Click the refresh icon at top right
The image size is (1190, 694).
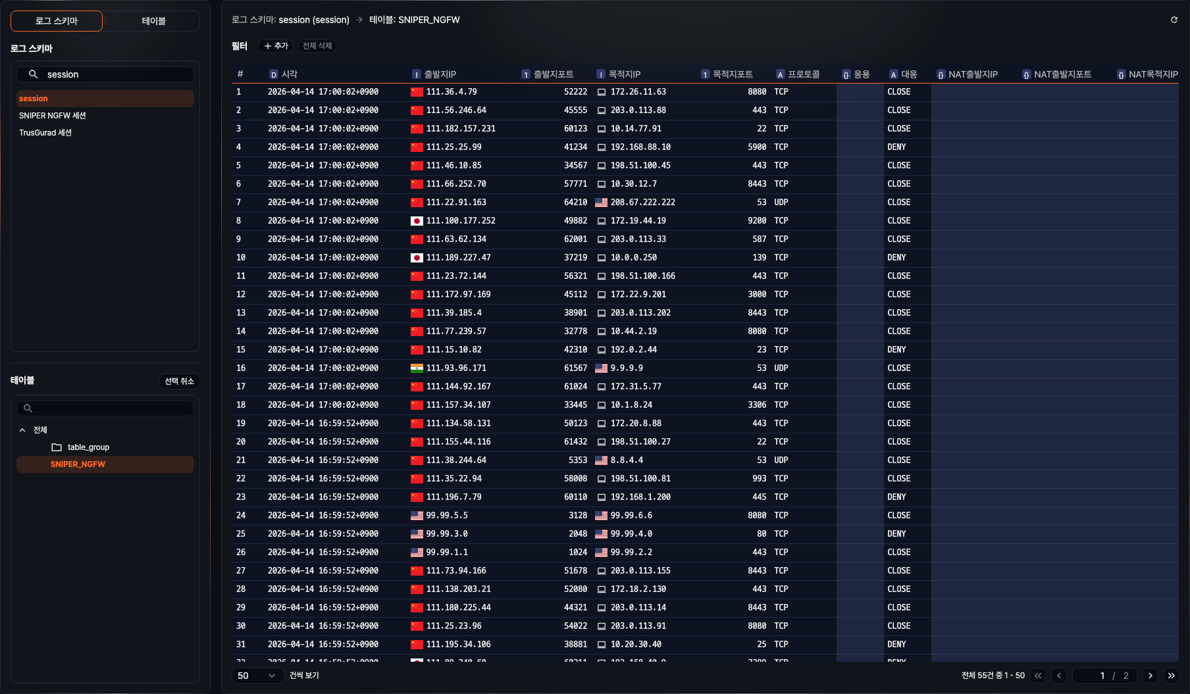(x=1174, y=20)
